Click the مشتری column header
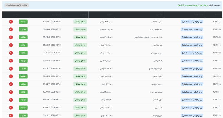This screenshot has height=118, width=223. [x=139, y=14]
